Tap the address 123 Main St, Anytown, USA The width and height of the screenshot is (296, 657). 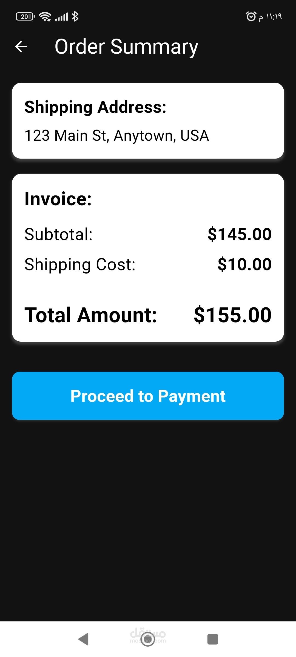tap(117, 136)
